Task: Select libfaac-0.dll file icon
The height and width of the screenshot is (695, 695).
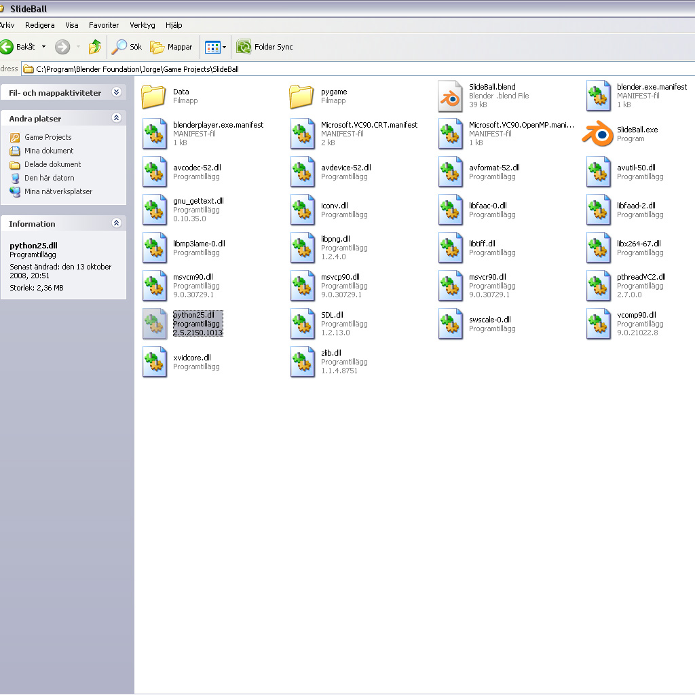Action: 451,210
